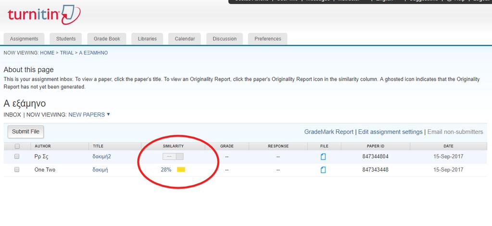The width and height of the screenshot is (492, 226).
Task: Open the NEW PAPERS view dropdown
Action: click(x=89, y=114)
